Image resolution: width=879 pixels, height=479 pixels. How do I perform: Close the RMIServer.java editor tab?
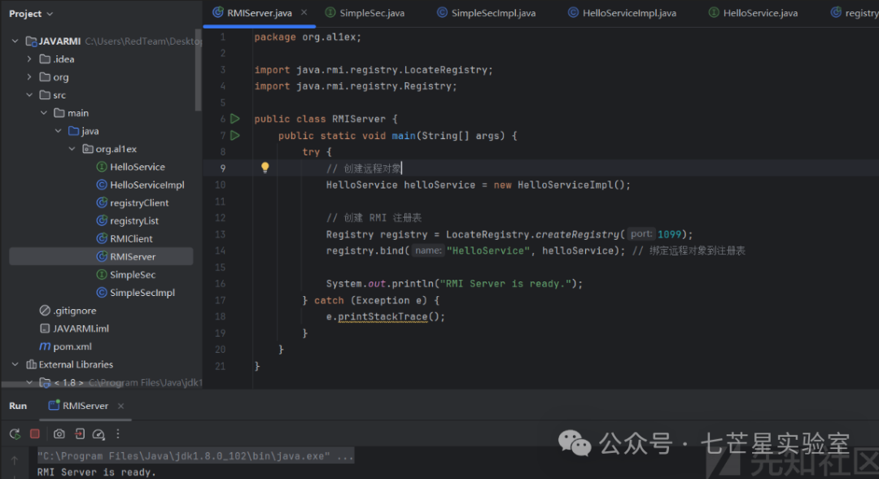pos(304,12)
